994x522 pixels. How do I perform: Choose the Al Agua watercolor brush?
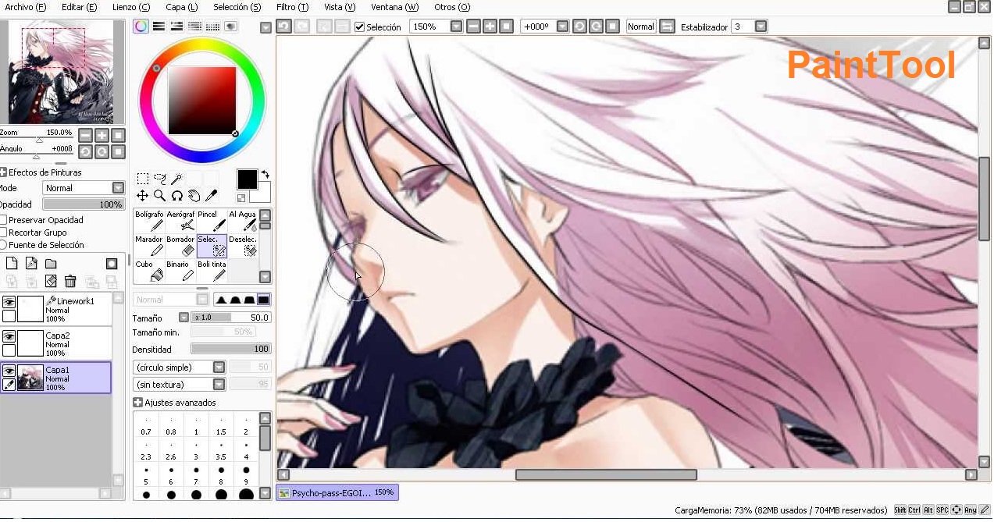coord(243,221)
